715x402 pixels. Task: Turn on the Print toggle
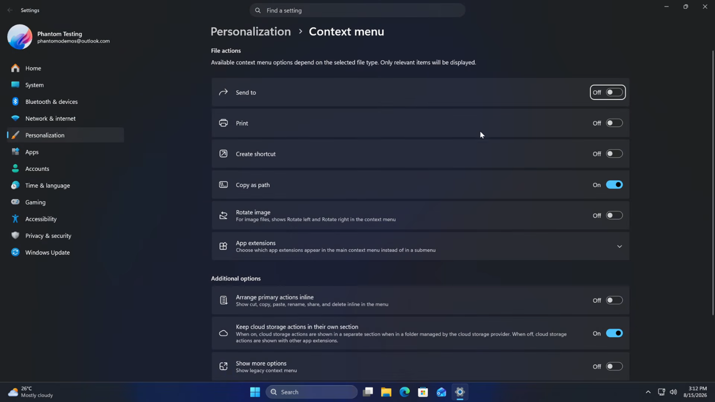pos(614,123)
